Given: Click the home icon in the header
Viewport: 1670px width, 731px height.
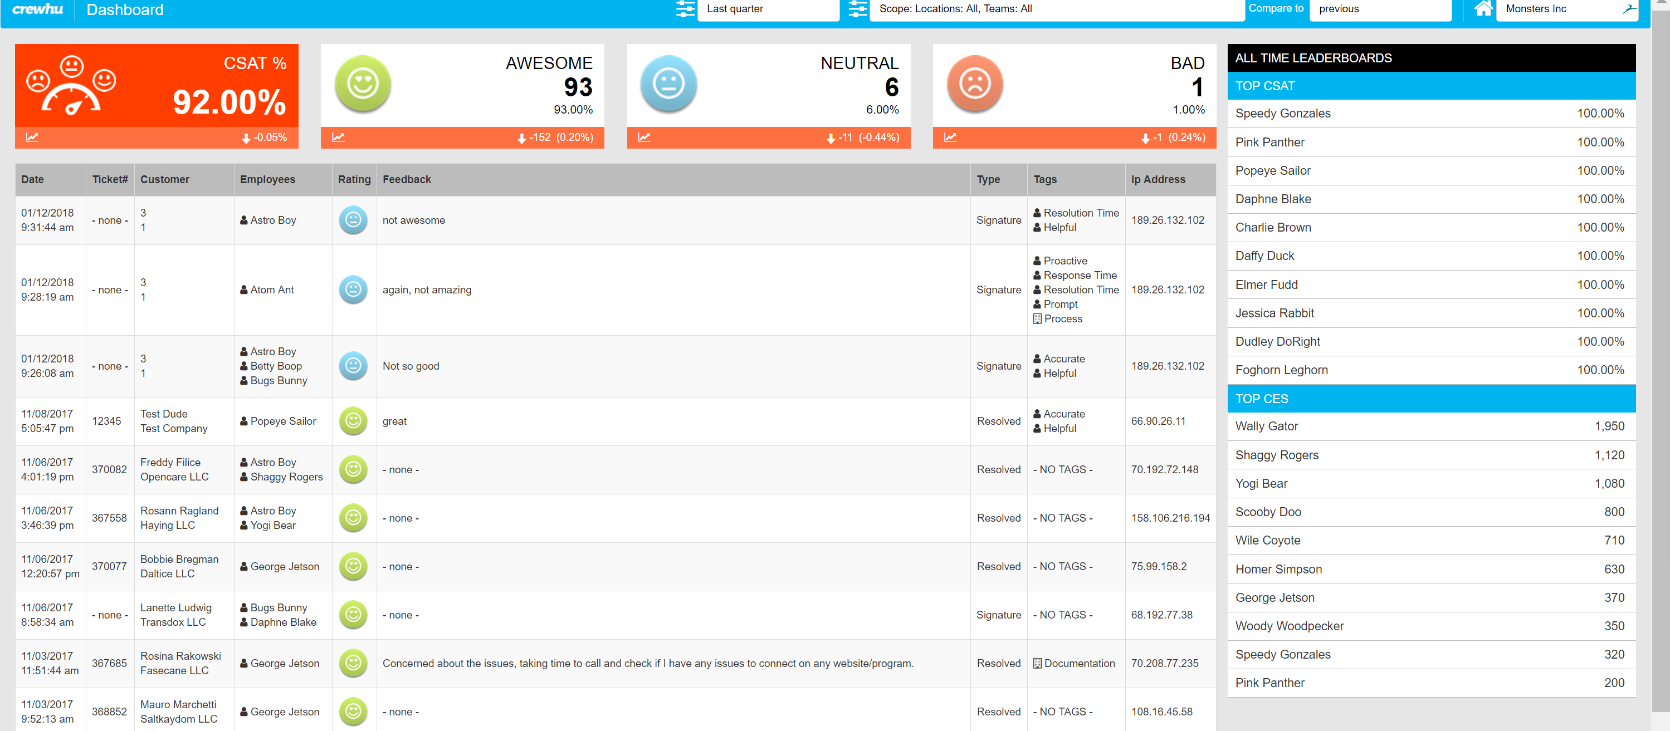Looking at the screenshot, I should [x=1483, y=8].
